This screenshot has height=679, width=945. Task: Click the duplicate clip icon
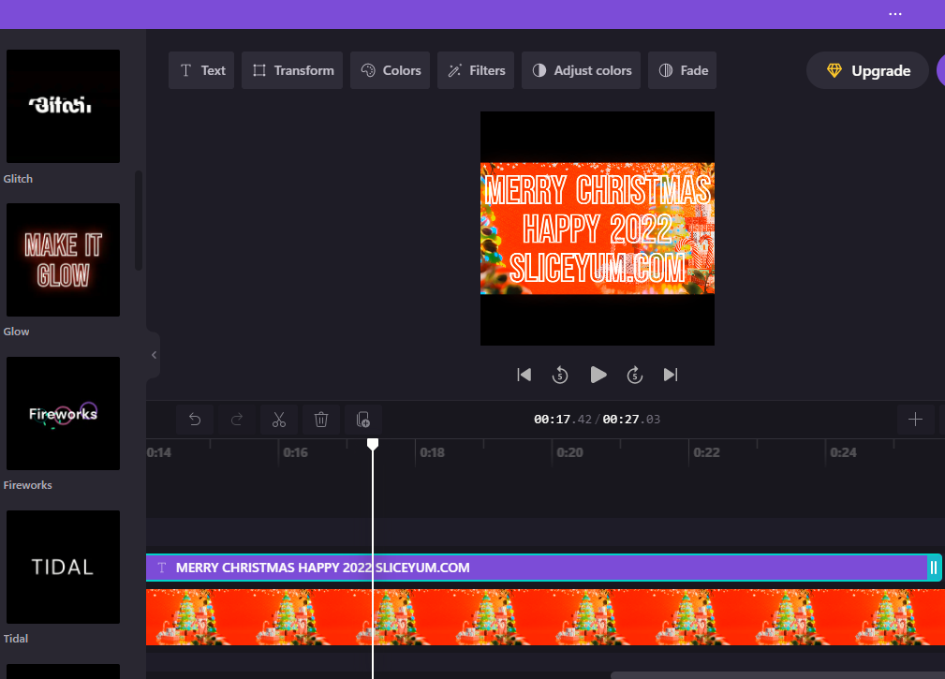click(363, 420)
